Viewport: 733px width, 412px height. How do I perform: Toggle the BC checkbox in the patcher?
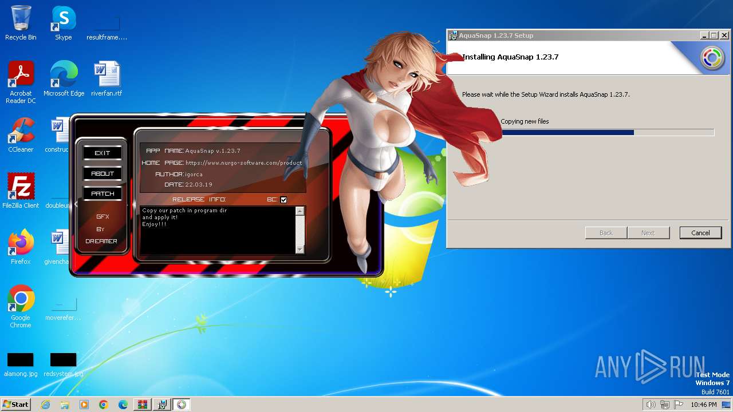point(283,200)
